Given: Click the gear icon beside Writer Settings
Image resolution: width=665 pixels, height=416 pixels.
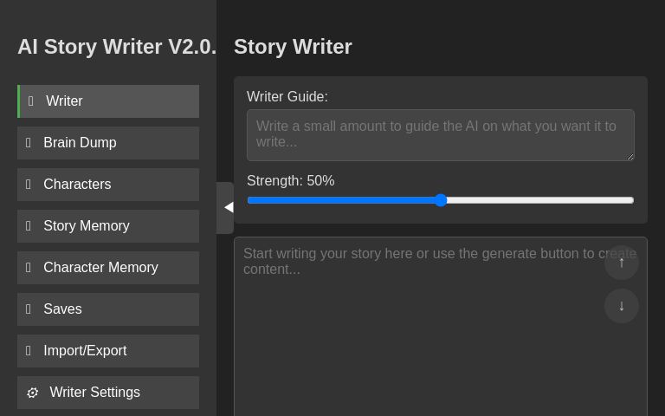Looking at the screenshot, I should point(33,393).
